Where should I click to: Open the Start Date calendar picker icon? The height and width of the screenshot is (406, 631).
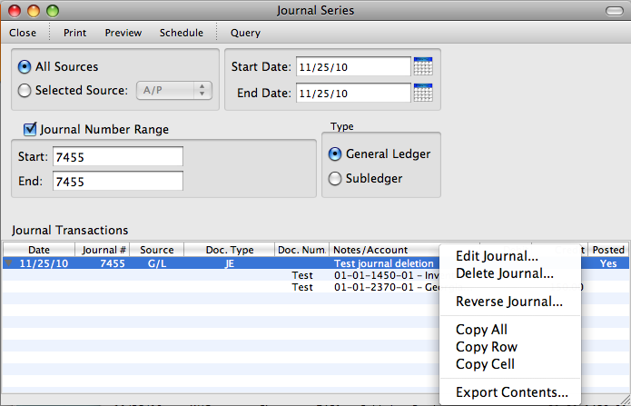point(422,66)
